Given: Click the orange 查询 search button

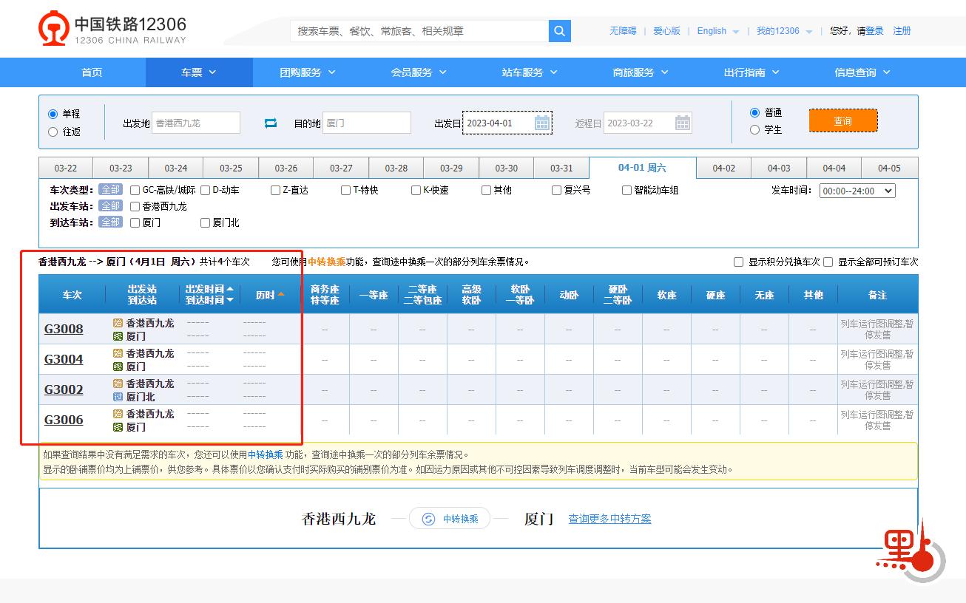Looking at the screenshot, I should pos(842,119).
